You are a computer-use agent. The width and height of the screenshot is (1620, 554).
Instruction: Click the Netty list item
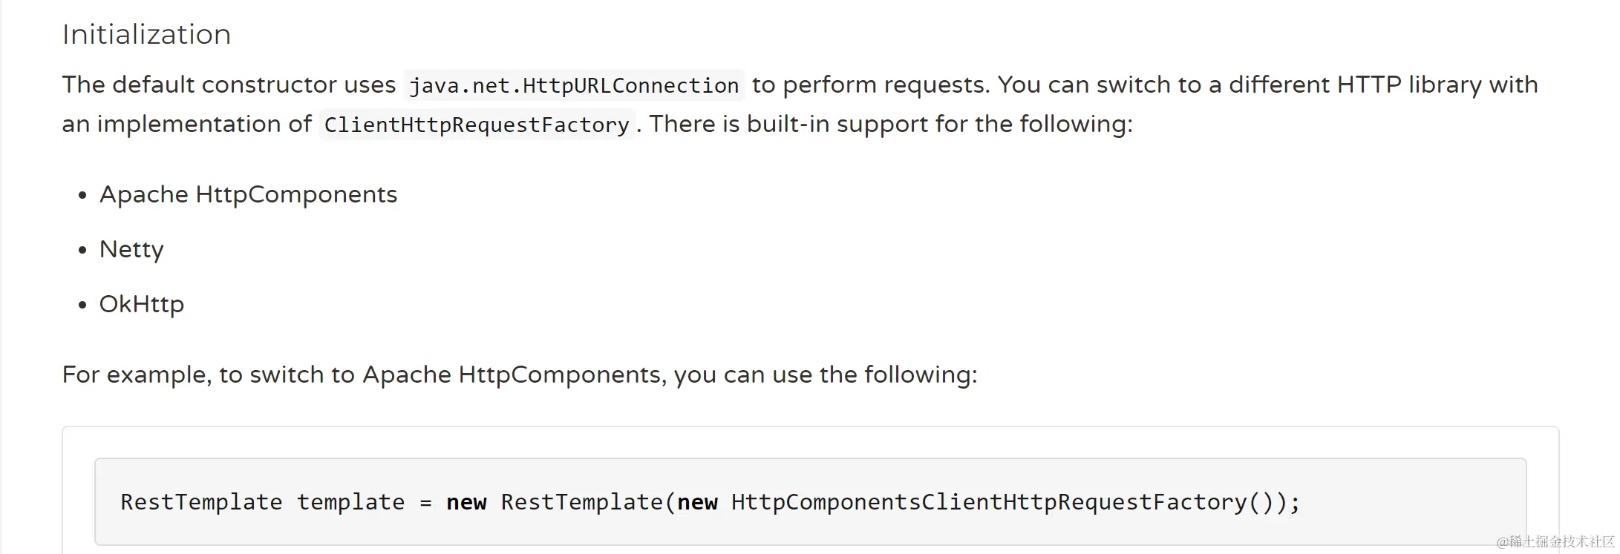[131, 249]
